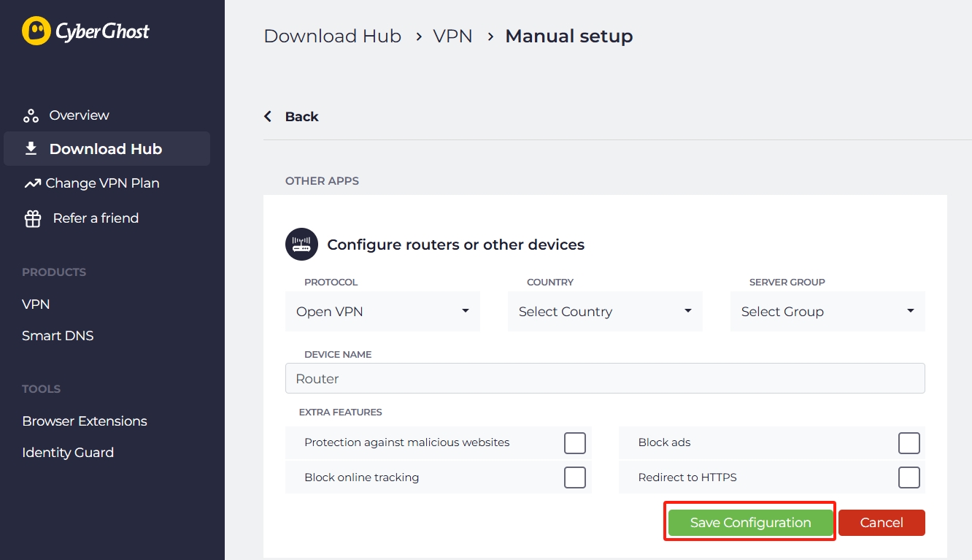Enable Protection against malicious websites checkbox
This screenshot has width=972, height=560.
tap(575, 442)
